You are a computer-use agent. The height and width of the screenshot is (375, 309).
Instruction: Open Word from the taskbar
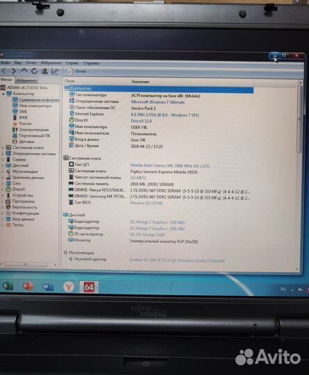coord(48,287)
